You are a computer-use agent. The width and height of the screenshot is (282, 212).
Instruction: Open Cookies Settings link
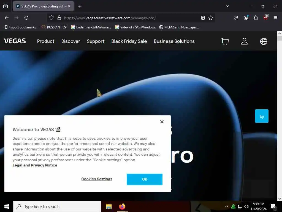97,179
